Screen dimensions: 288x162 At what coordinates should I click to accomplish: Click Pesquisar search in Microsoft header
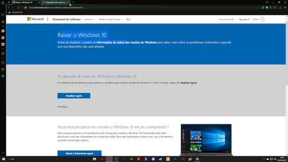click(x=244, y=19)
